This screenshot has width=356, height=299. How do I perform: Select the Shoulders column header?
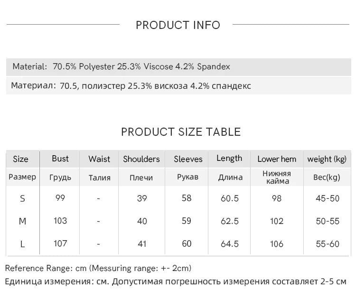click(x=141, y=159)
